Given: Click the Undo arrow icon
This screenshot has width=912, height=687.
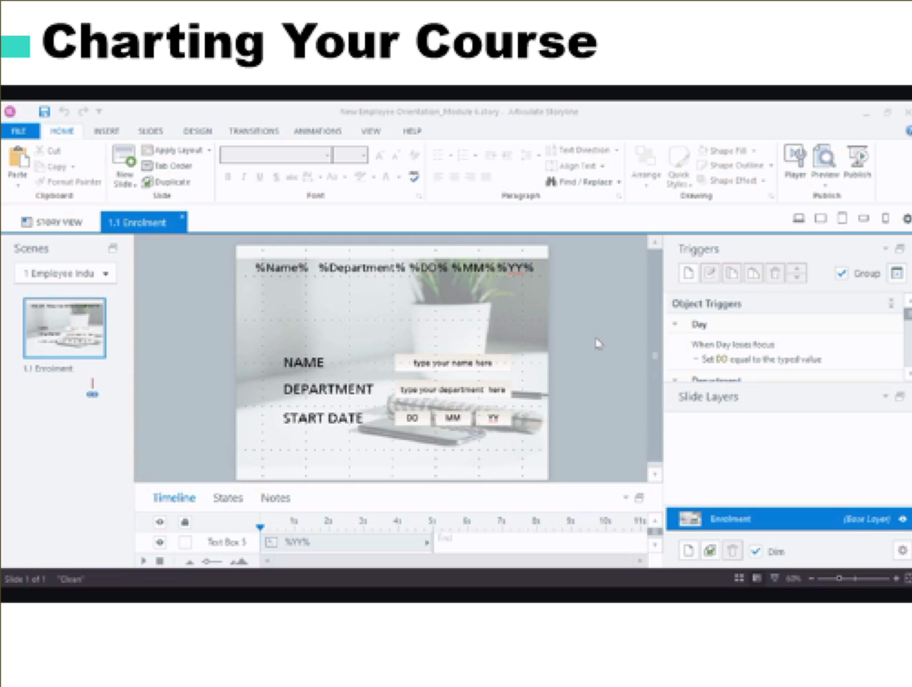Looking at the screenshot, I should [64, 111].
